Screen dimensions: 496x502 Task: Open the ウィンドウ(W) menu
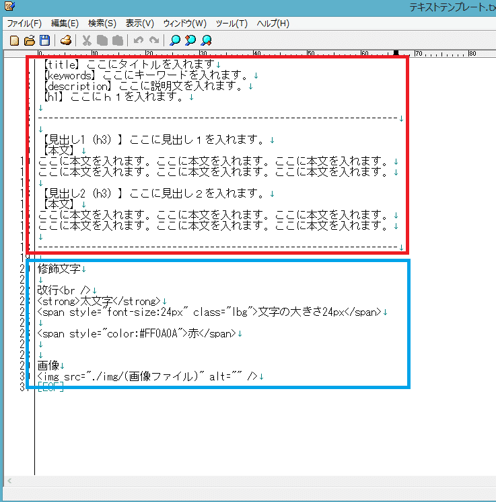(184, 24)
